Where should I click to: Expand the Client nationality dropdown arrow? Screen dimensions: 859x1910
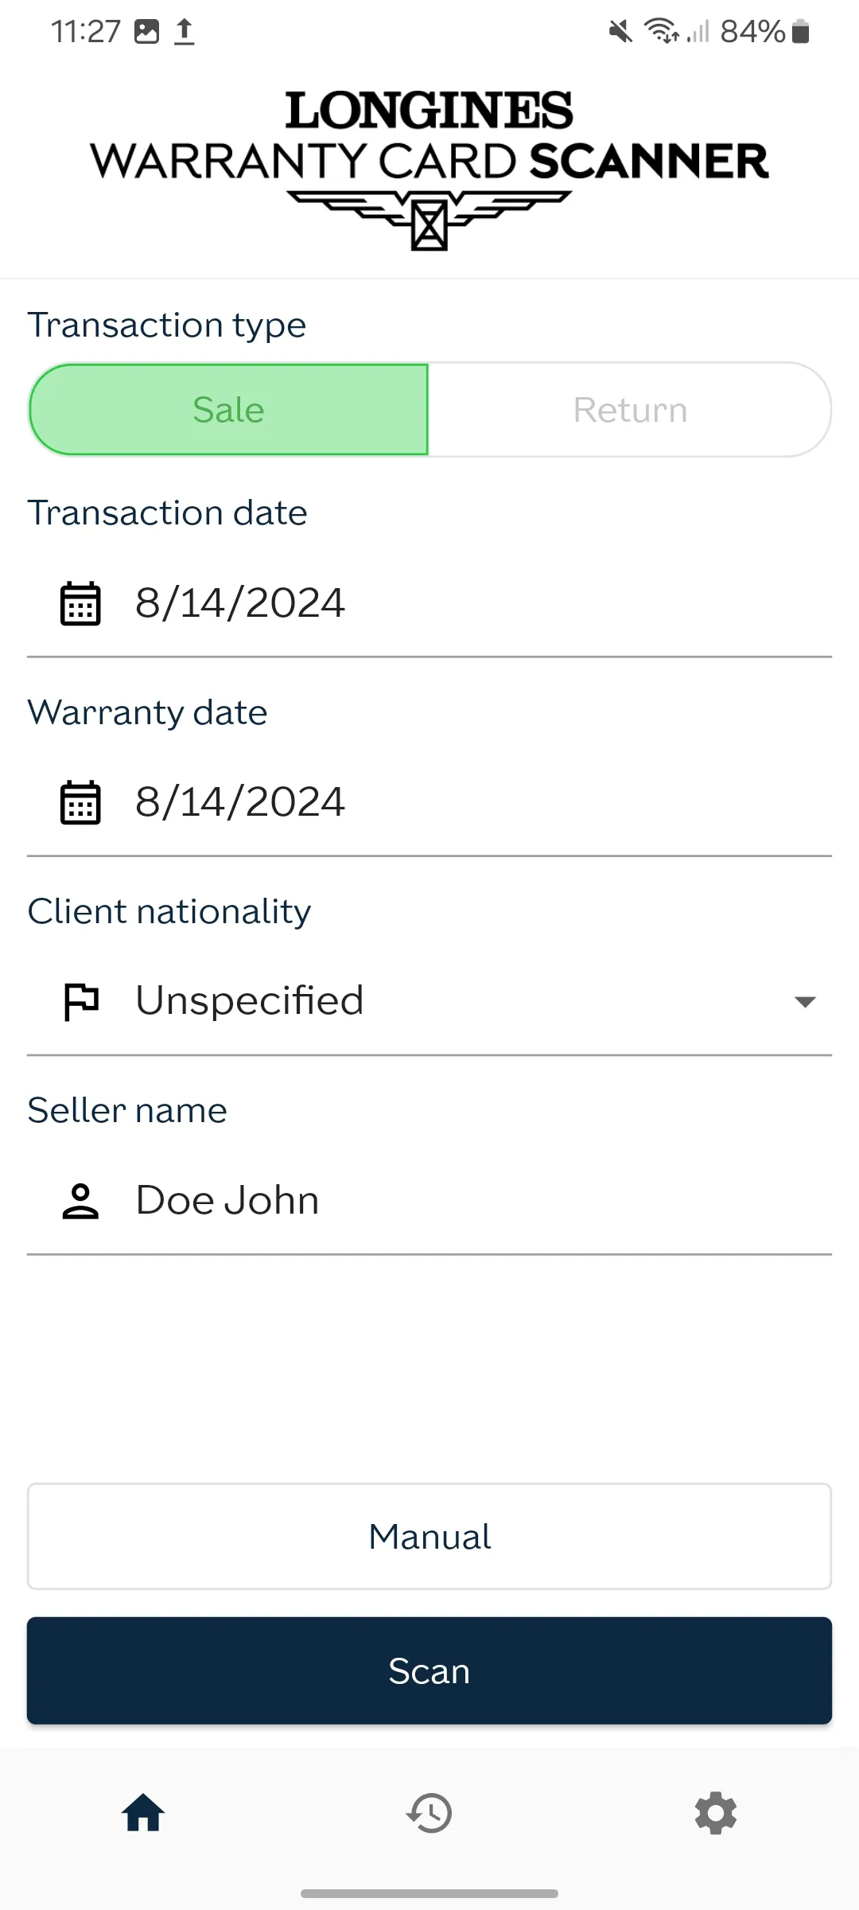click(805, 1001)
